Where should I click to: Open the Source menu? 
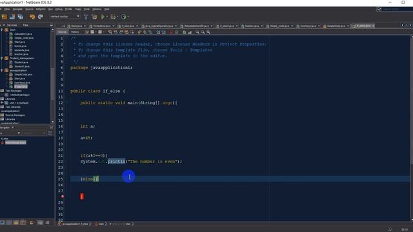click(x=29, y=9)
